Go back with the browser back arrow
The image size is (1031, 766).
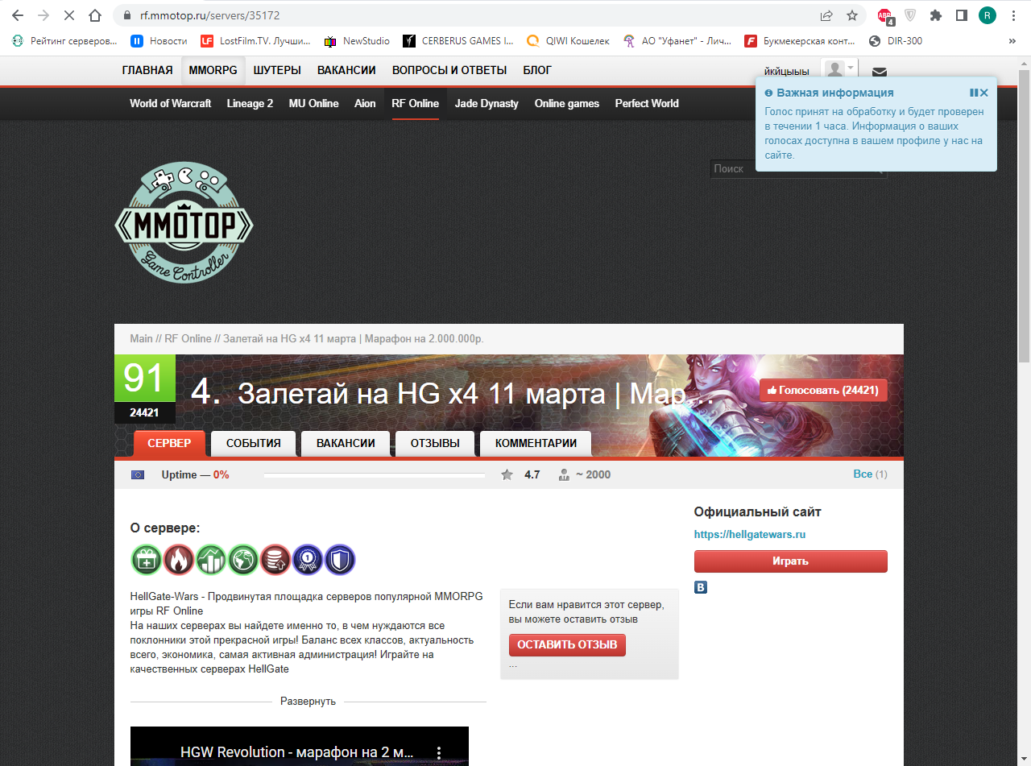pos(18,15)
